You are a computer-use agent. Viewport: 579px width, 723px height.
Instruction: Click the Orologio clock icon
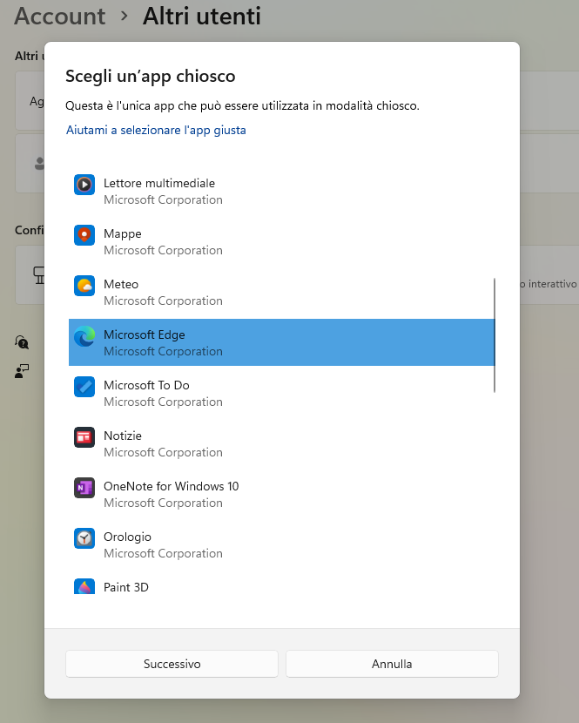(x=84, y=538)
